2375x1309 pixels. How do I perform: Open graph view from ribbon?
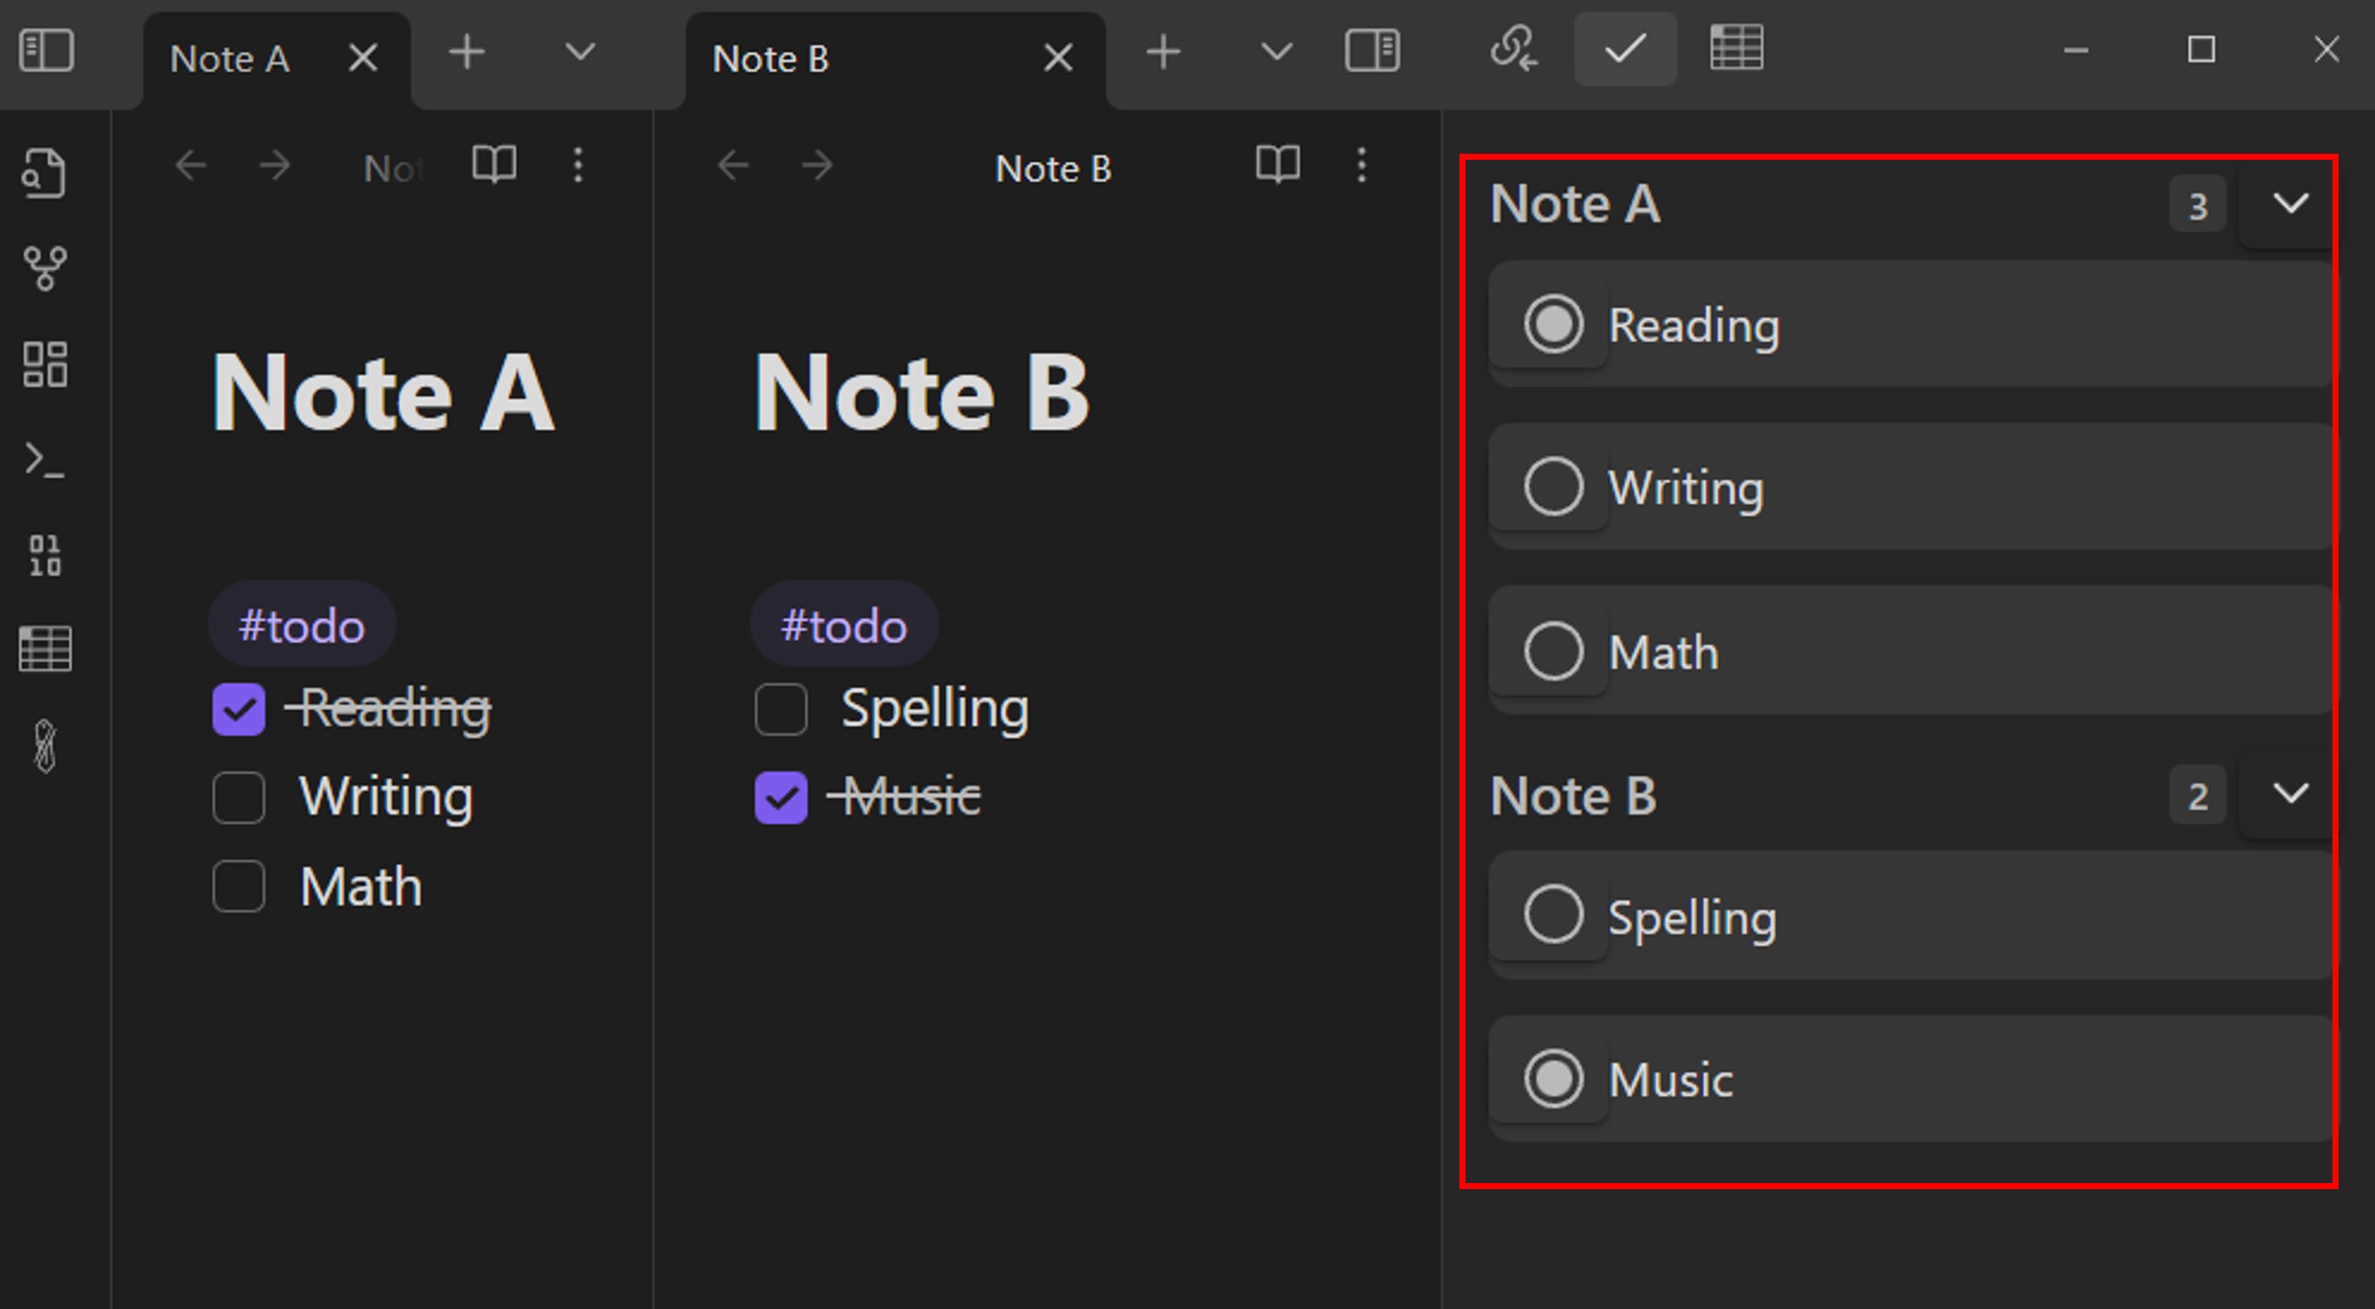coord(45,268)
